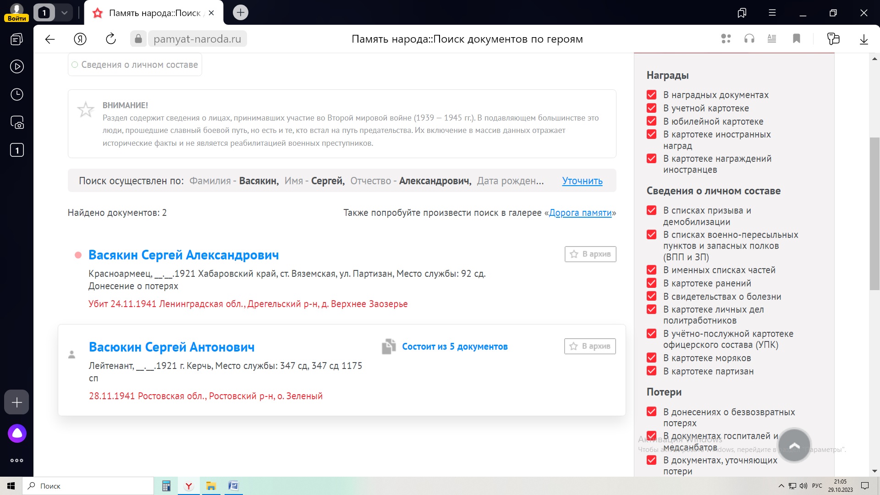Open reader mode icon in address bar
This screenshot has height=495, width=880.
pos(772,39)
